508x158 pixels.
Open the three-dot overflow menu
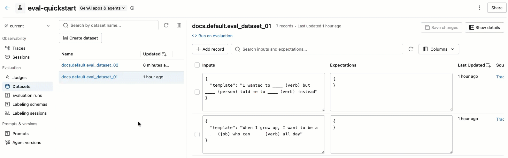point(479,8)
